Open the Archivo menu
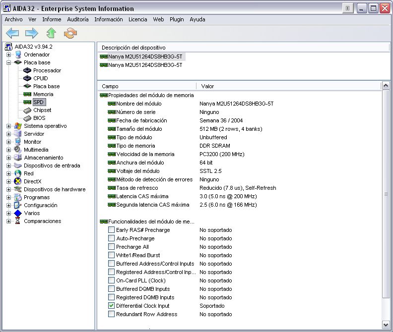 pos(13,19)
